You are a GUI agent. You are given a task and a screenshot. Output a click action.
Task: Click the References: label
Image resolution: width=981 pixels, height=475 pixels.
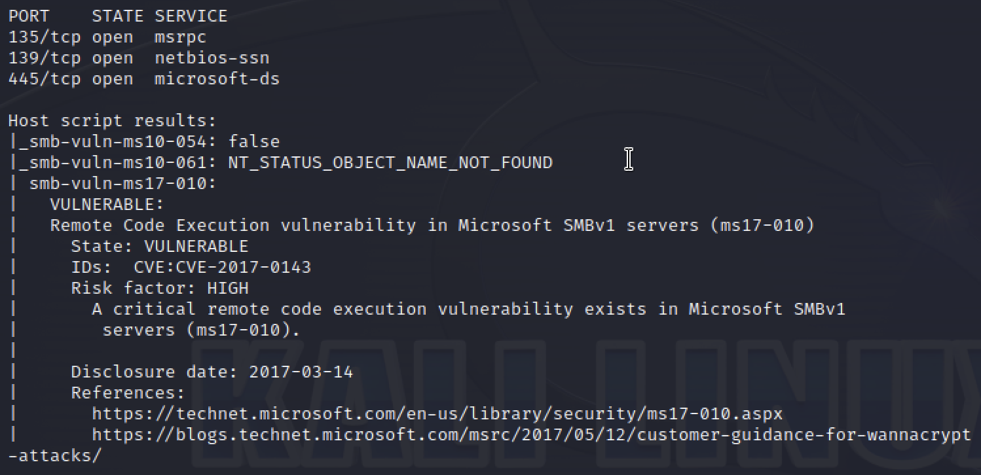[x=128, y=393]
